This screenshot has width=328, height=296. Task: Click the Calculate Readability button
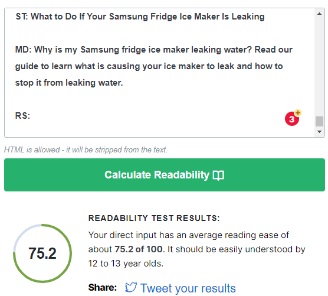(x=165, y=175)
